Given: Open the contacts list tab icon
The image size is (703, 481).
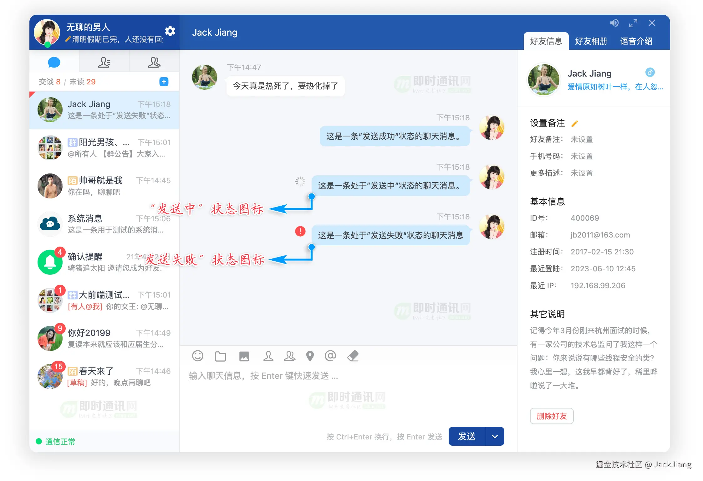Looking at the screenshot, I should [x=104, y=62].
